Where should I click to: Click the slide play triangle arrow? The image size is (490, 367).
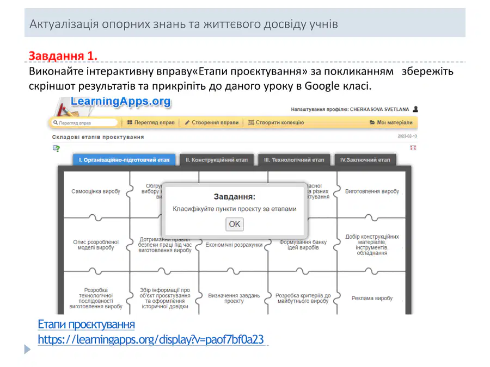(x=28, y=349)
